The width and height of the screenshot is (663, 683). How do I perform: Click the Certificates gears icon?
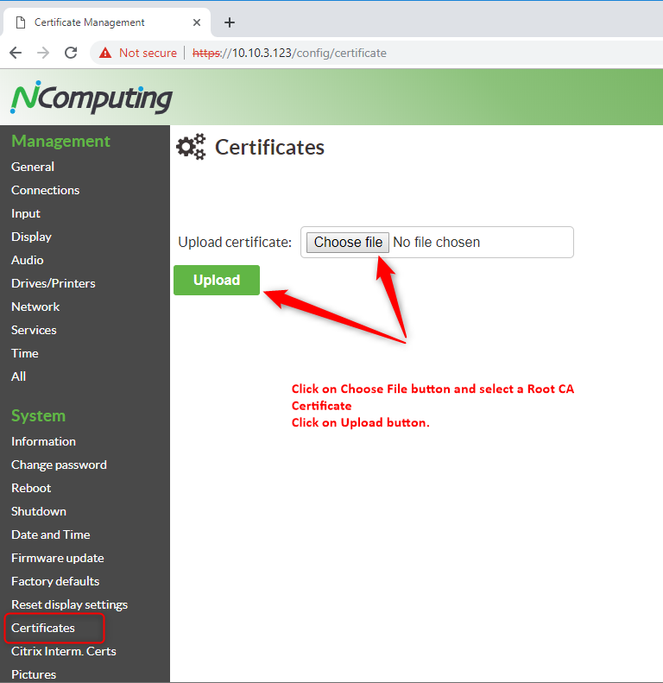pos(191,147)
